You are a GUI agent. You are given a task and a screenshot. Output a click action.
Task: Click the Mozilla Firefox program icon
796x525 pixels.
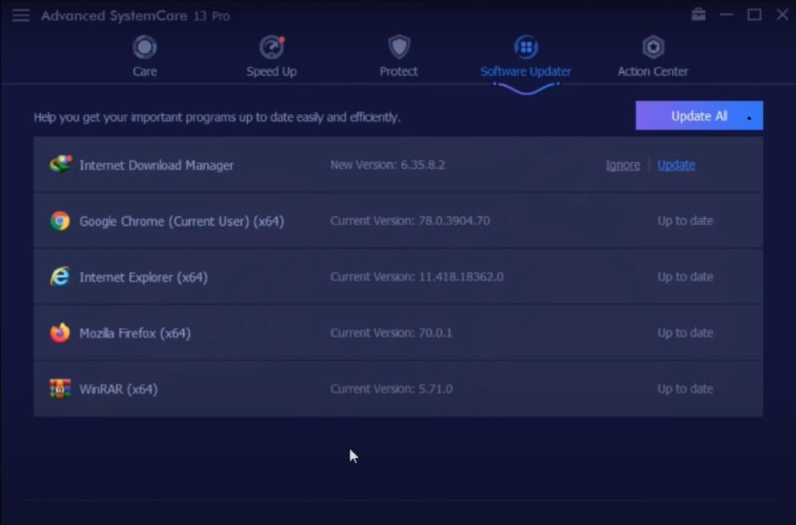(60, 332)
